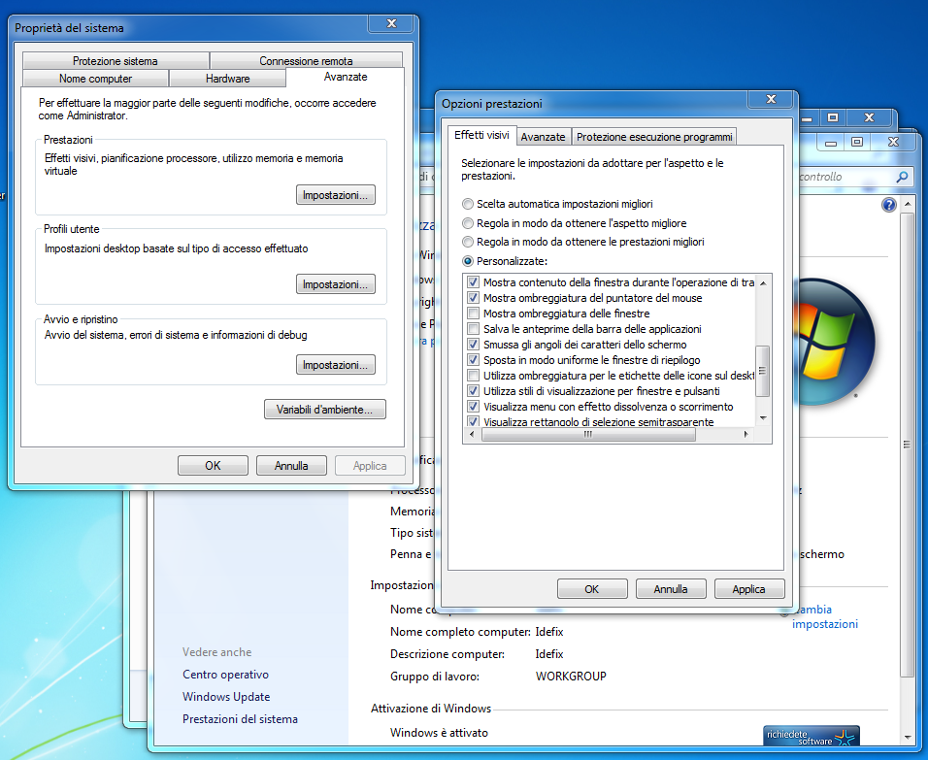Click the genuine Microsoft software badge
Image resolution: width=928 pixels, height=760 pixels.
click(x=812, y=737)
